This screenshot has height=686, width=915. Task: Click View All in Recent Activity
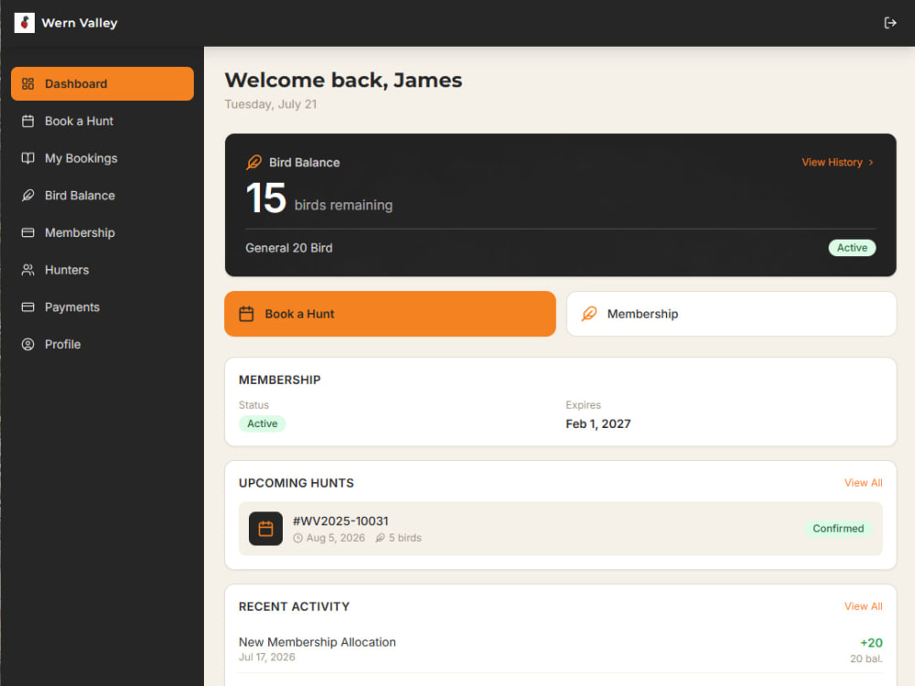click(863, 606)
